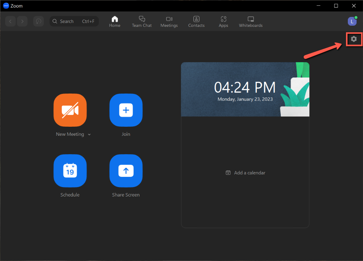
Task: Click into the Search field
Action: click(x=74, y=21)
